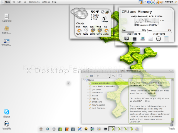Click the globe icon in weather widget

tap(103, 12)
